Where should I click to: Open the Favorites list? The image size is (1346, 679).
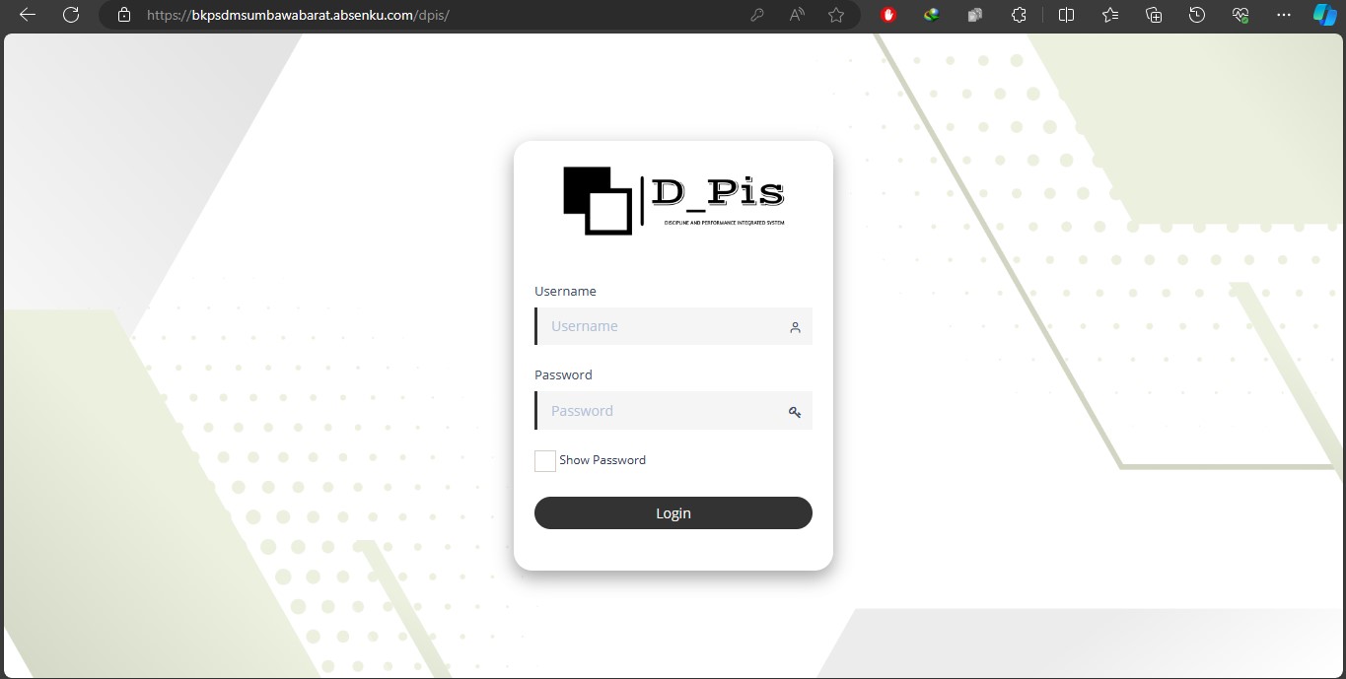(1110, 15)
